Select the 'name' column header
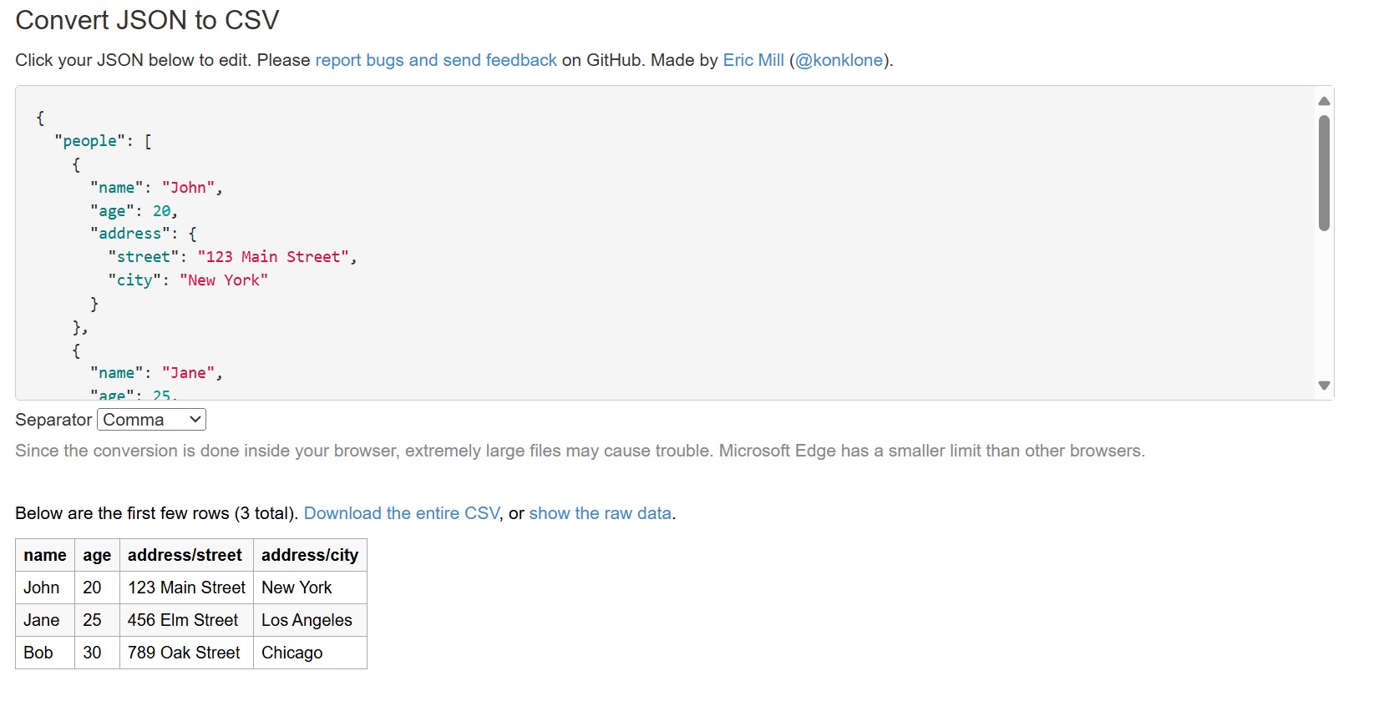Viewport: 1384px width, 701px height. point(45,555)
